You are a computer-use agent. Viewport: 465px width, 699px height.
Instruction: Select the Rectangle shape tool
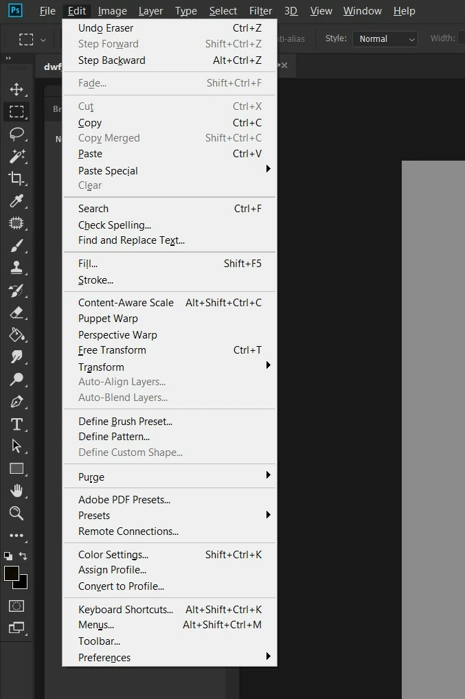[x=16, y=468]
